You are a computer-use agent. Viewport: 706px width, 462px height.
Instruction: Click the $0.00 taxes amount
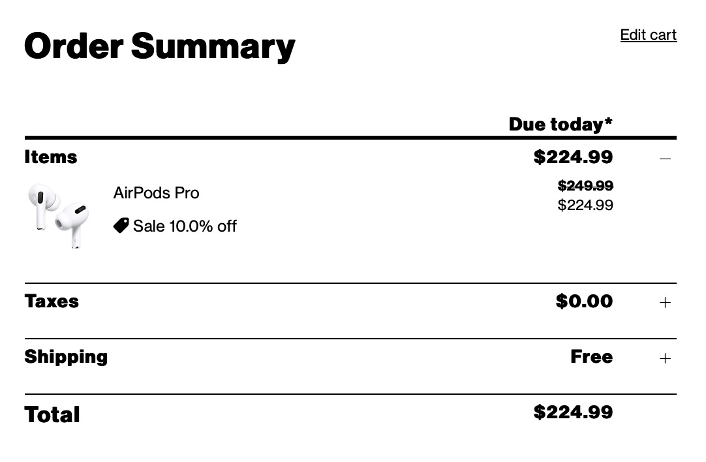tap(584, 301)
